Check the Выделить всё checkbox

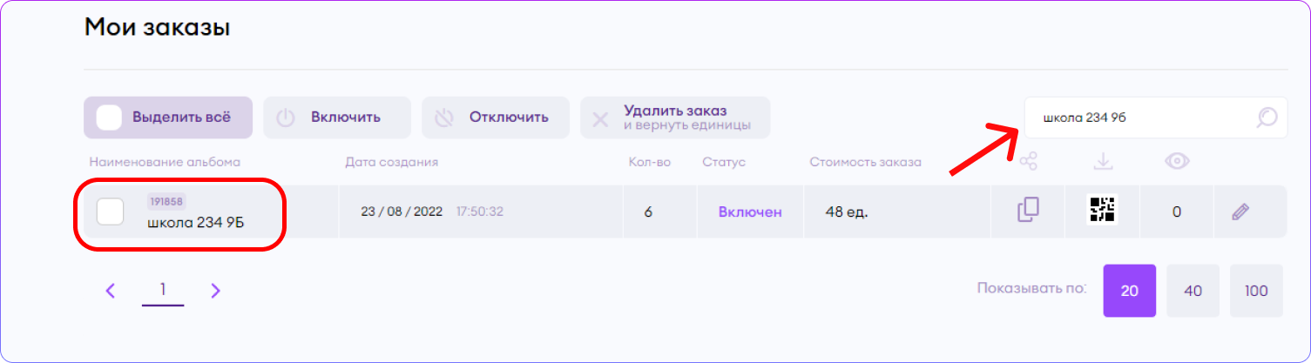(109, 118)
